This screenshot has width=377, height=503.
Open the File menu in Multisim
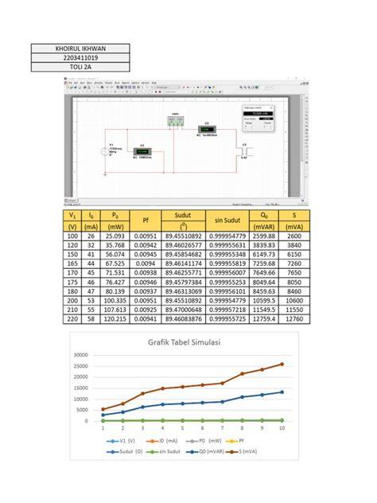[70, 83]
